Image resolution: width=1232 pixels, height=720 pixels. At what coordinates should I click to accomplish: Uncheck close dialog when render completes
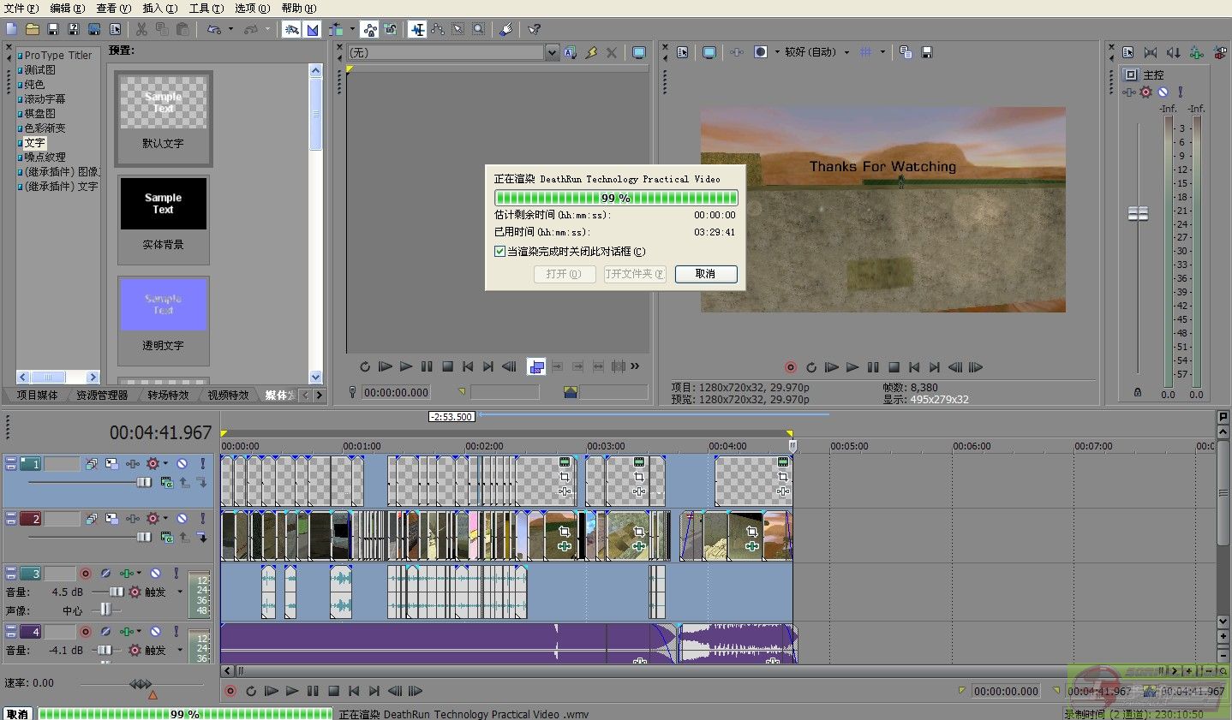point(499,252)
